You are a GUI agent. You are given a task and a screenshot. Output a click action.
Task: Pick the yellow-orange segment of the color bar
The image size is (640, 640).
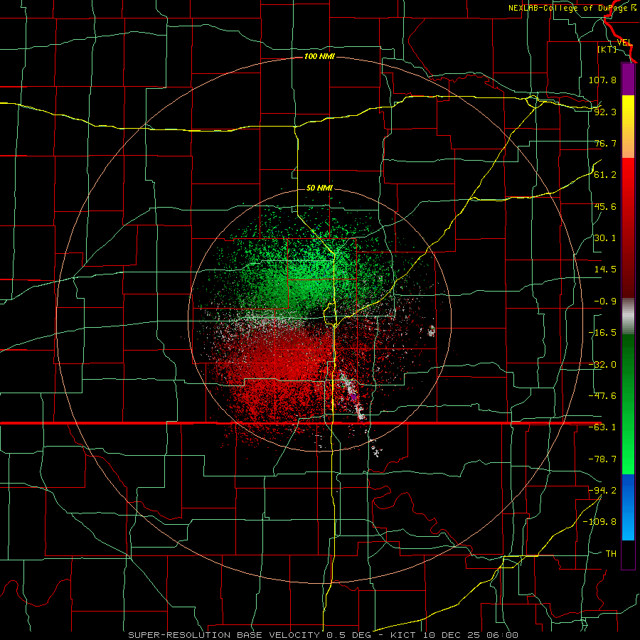[628, 127]
